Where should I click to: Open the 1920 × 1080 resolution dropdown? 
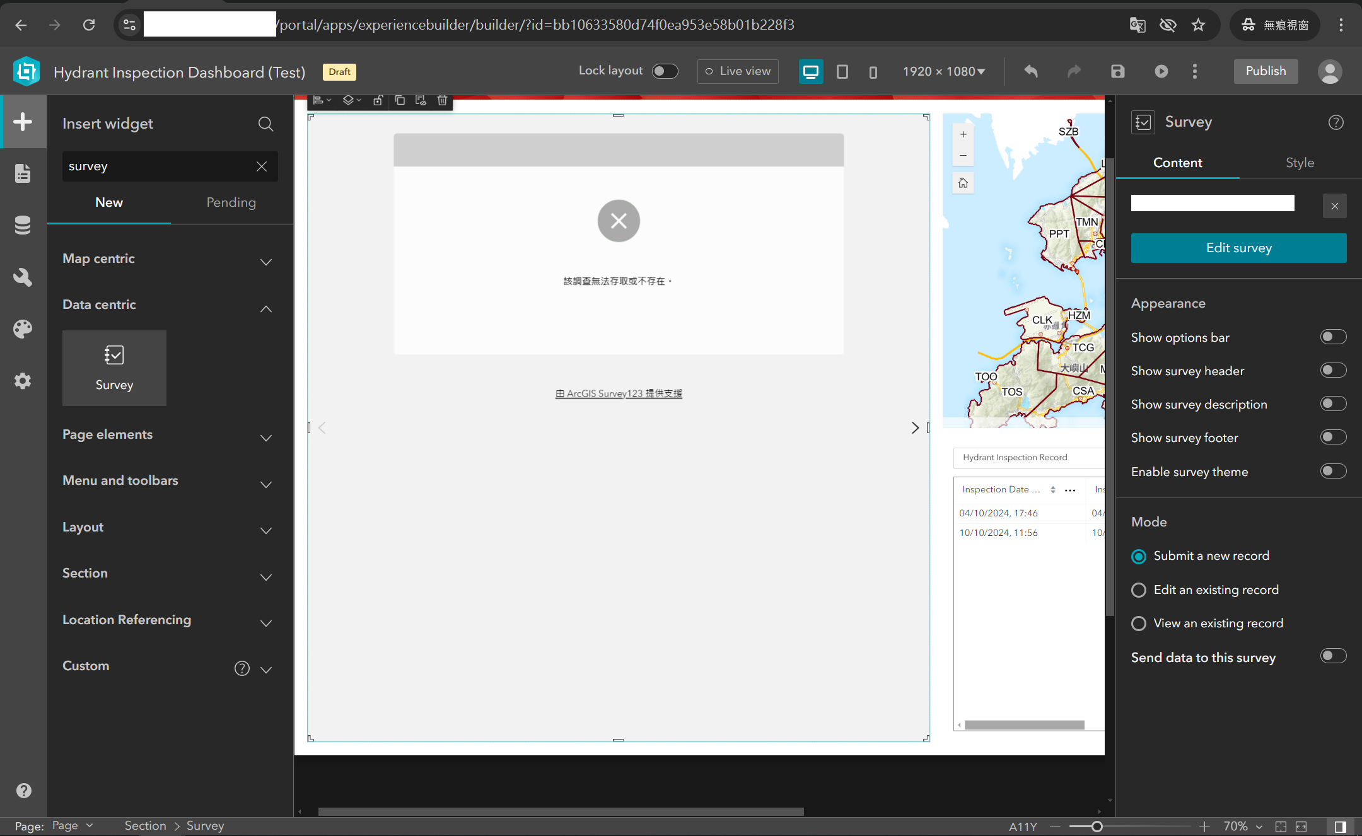pos(944,71)
